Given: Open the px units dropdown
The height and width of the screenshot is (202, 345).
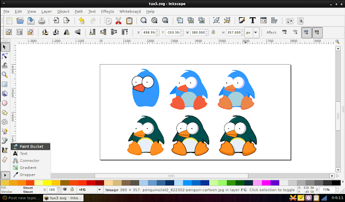Looking at the screenshot, I should [256, 32].
